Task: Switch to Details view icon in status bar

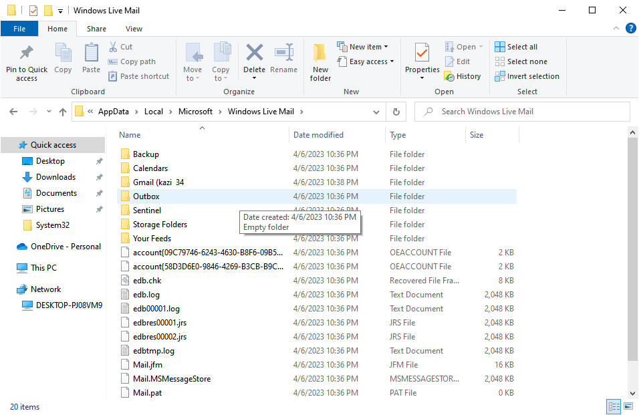Action: (x=614, y=406)
